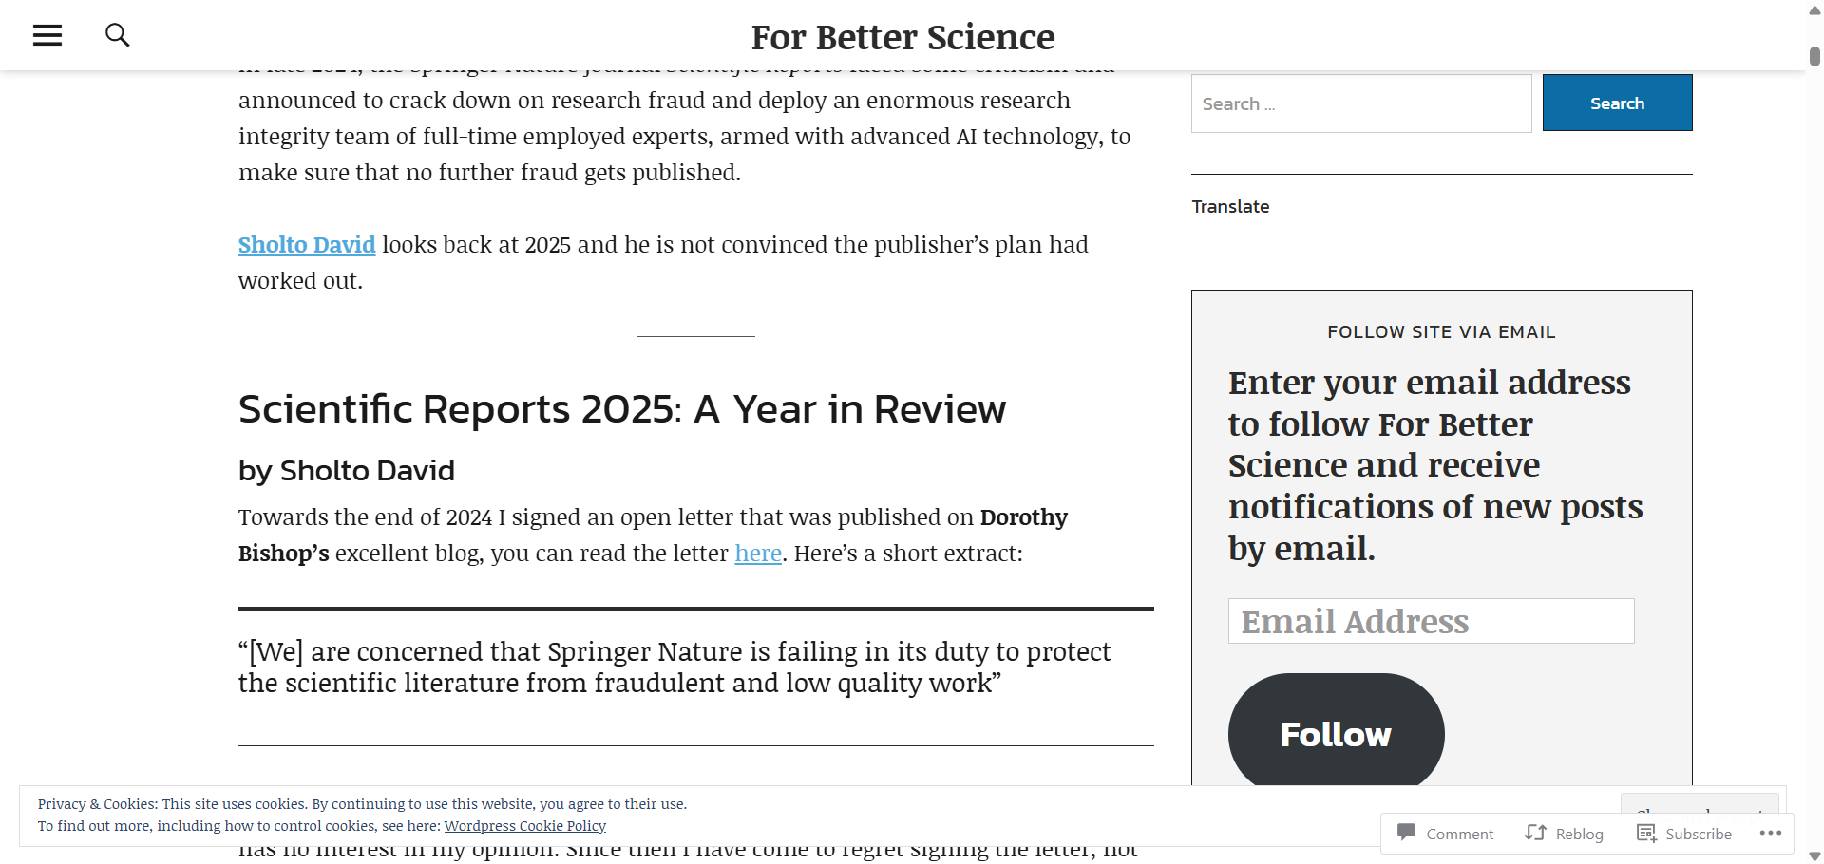Click the scrollbar down arrow

click(x=1814, y=856)
